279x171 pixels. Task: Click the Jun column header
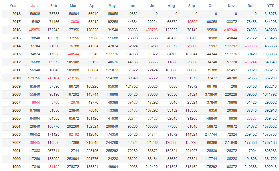point(132,6)
